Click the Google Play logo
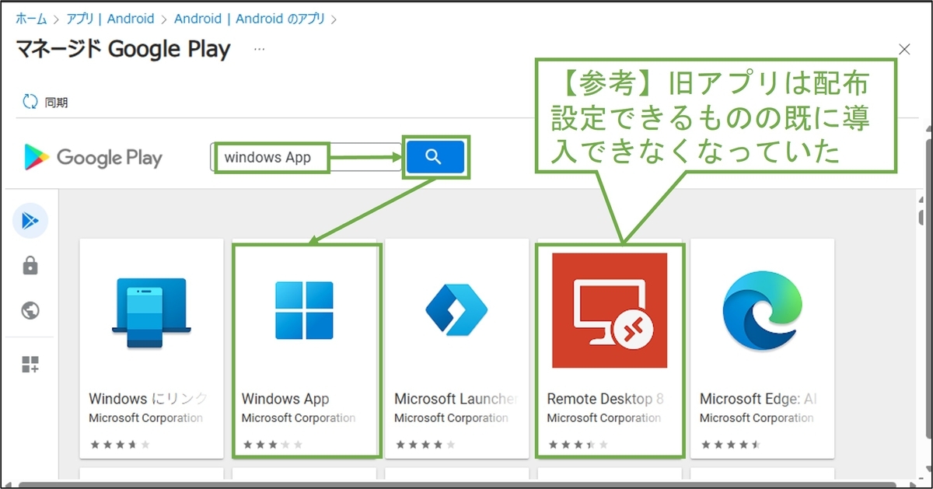The image size is (933, 489). pyautogui.click(x=93, y=158)
